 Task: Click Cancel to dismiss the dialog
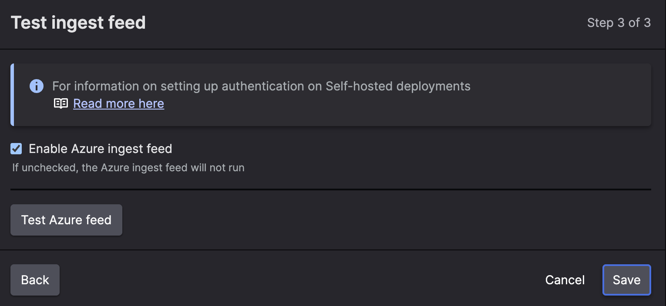tap(565, 280)
